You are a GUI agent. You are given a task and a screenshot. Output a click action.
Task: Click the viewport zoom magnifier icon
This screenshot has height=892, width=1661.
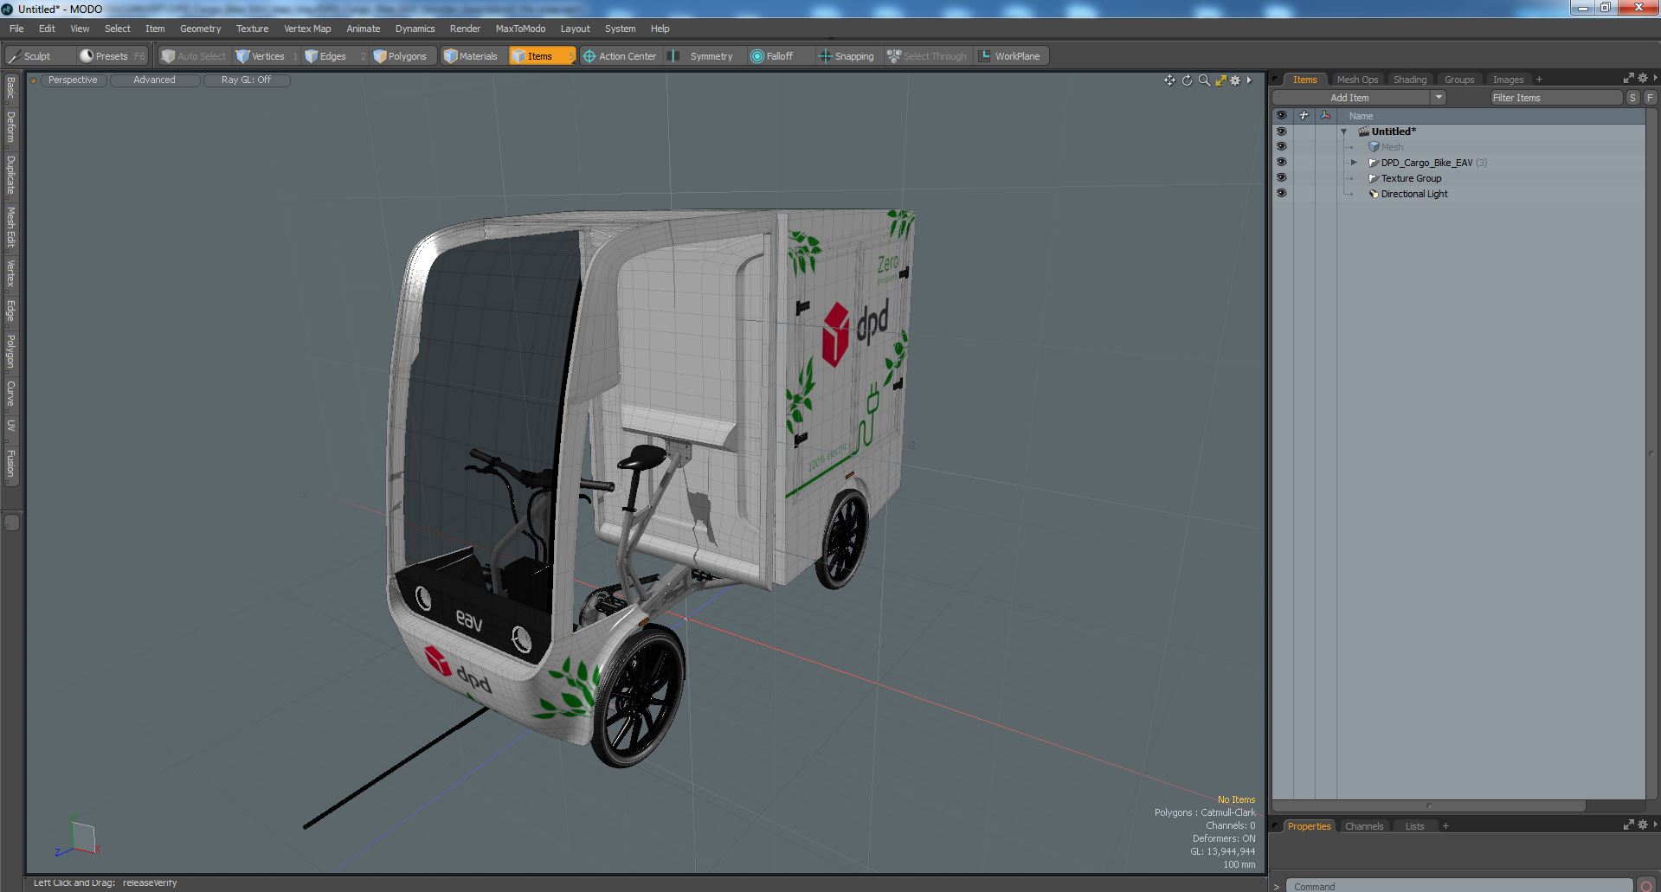point(1204,80)
